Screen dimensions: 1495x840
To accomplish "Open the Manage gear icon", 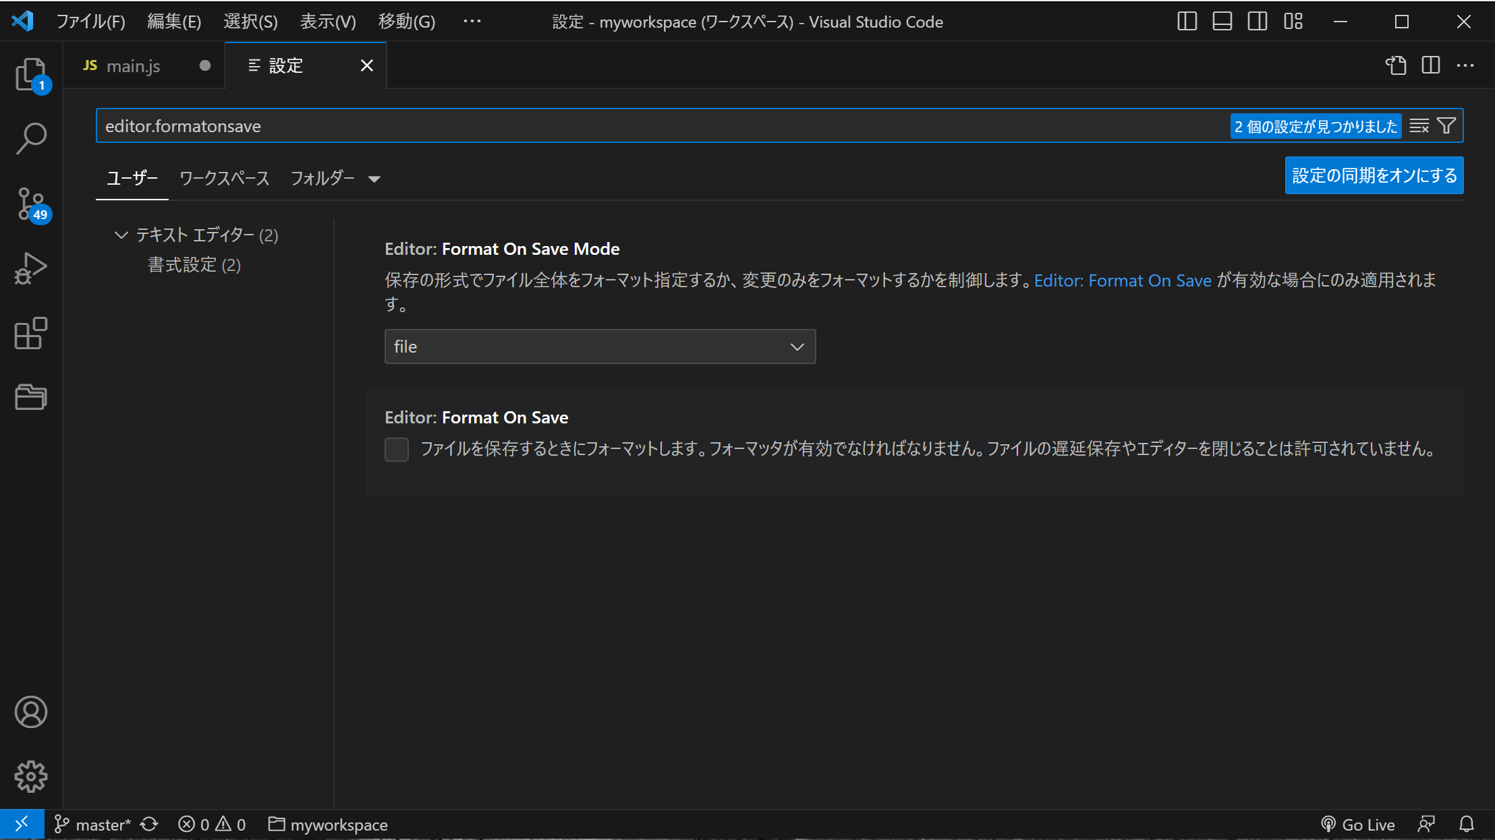I will [x=31, y=777].
